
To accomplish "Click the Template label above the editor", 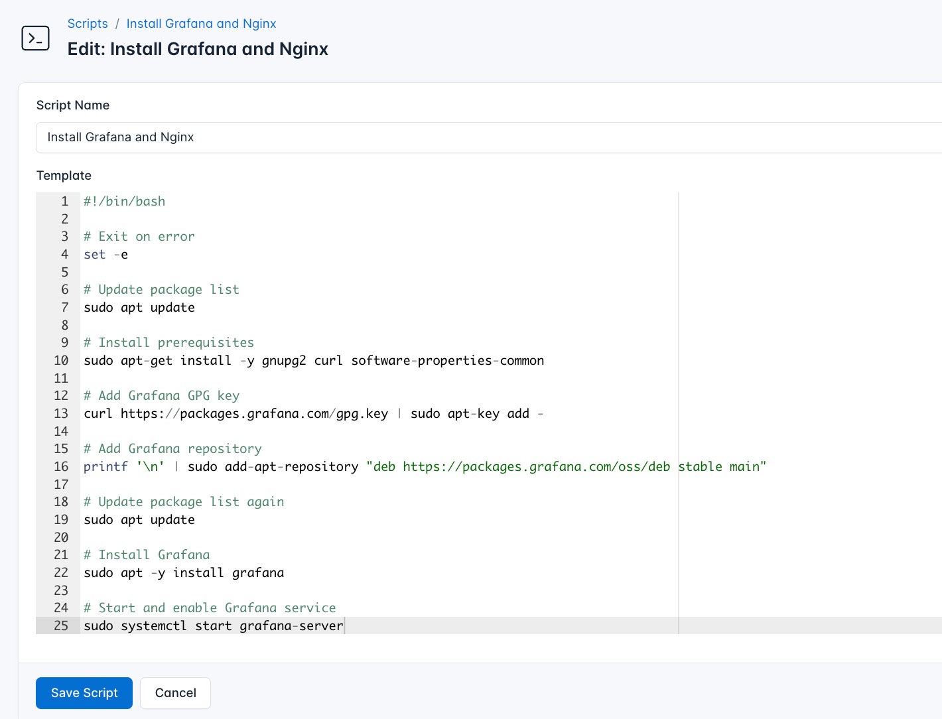I will pyautogui.click(x=64, y=175).
